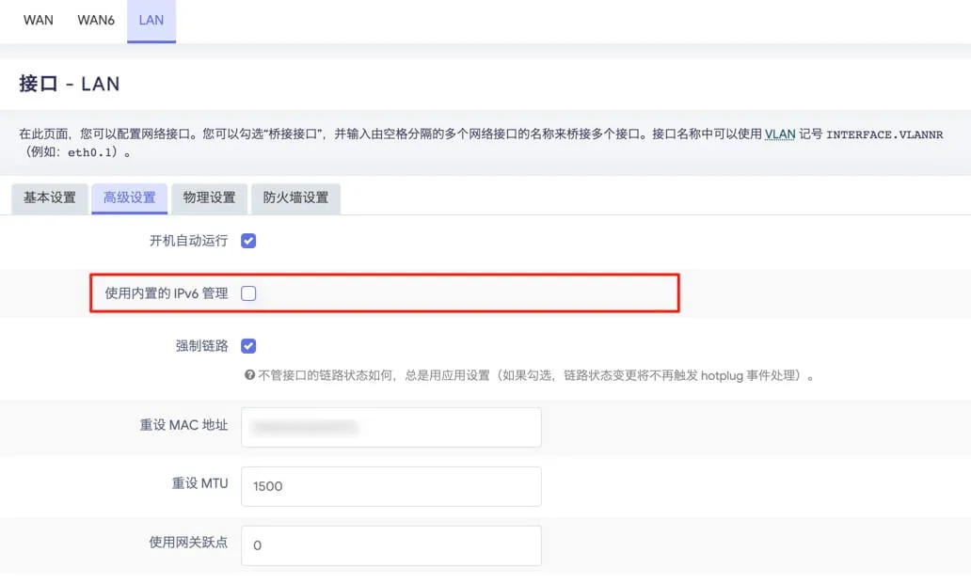Switch to the 物理设置 tab
971x584 pixels.
209,198
